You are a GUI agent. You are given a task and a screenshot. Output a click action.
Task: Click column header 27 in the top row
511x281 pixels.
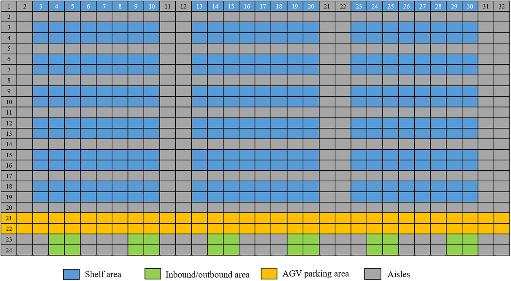pos(422,6)
